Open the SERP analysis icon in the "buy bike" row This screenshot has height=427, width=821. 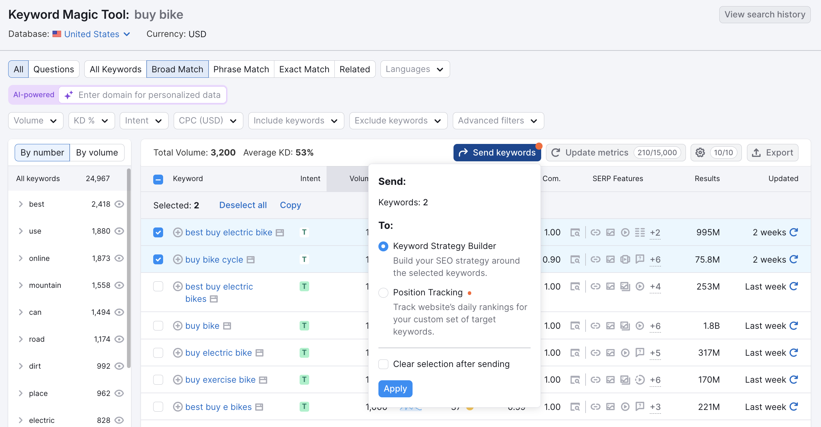(576, 326)
